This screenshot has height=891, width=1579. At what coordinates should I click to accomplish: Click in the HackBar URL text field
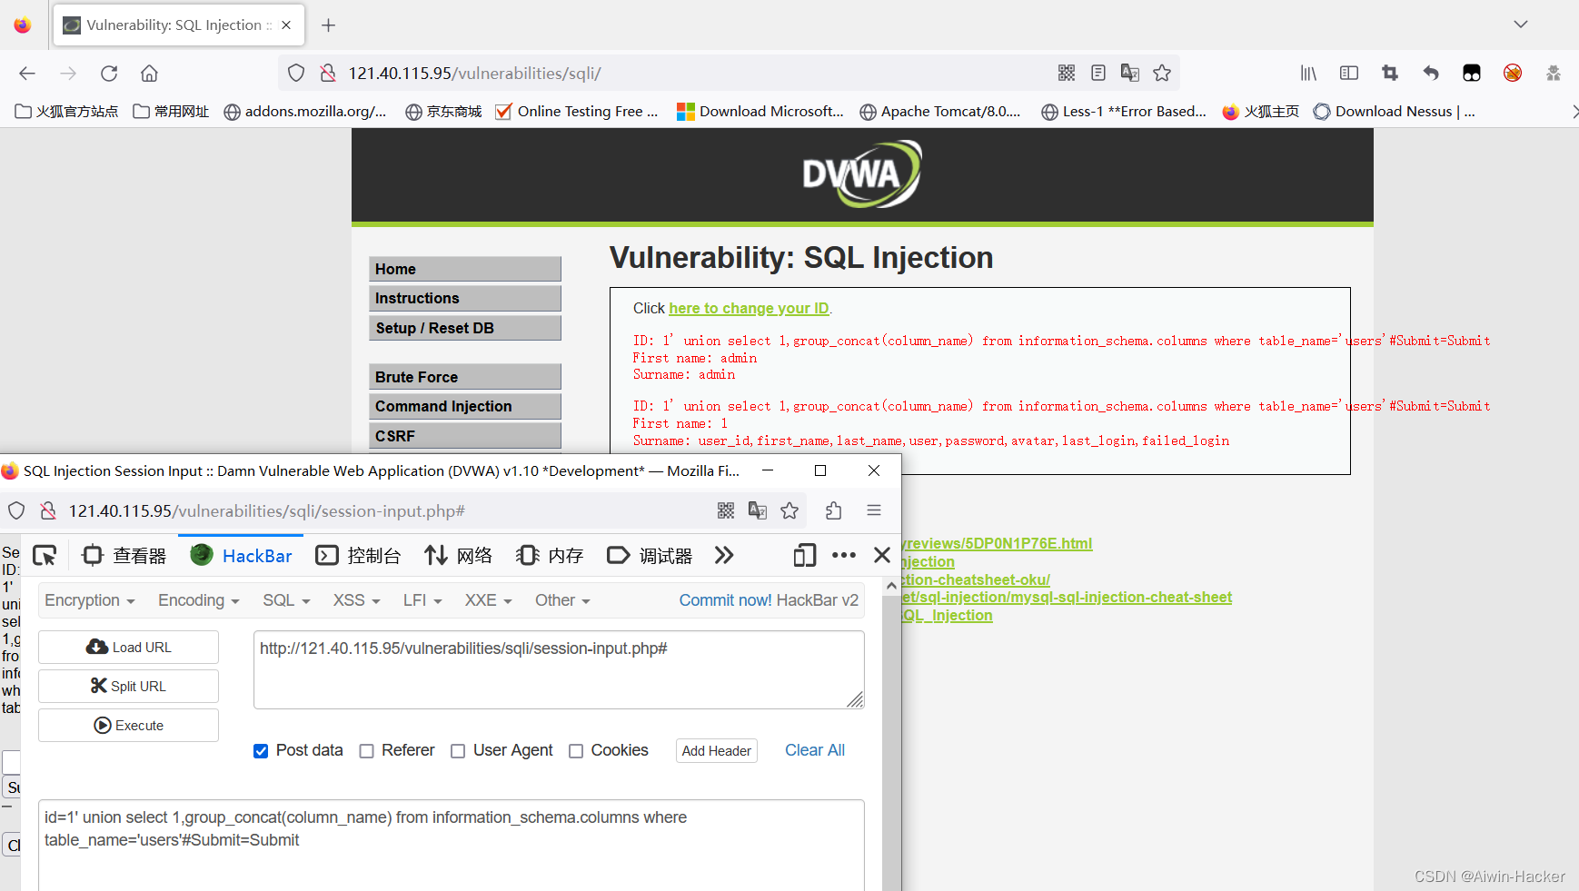pos(559,669)
